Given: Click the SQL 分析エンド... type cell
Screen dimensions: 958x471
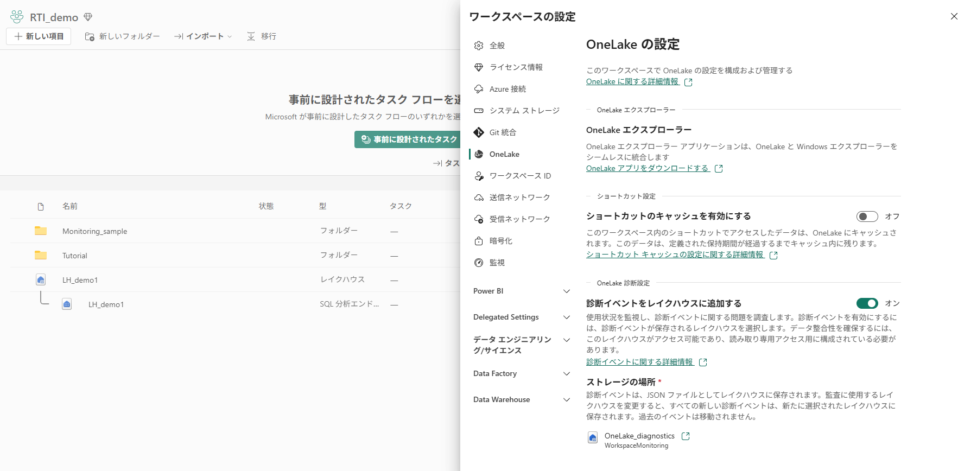Looking at the screenshot, I should point(350,304).
